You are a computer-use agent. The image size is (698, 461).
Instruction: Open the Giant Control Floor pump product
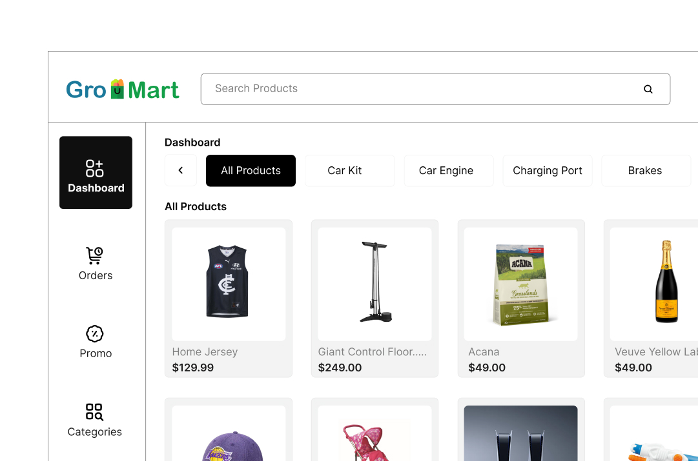[375, 299]
